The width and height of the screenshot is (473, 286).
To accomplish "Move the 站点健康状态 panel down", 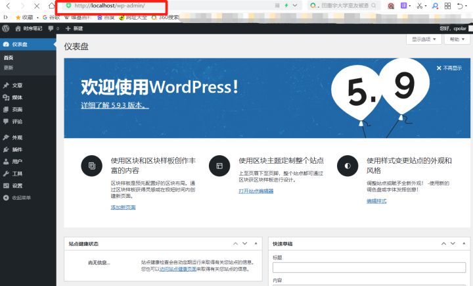I will pos(245,243).
